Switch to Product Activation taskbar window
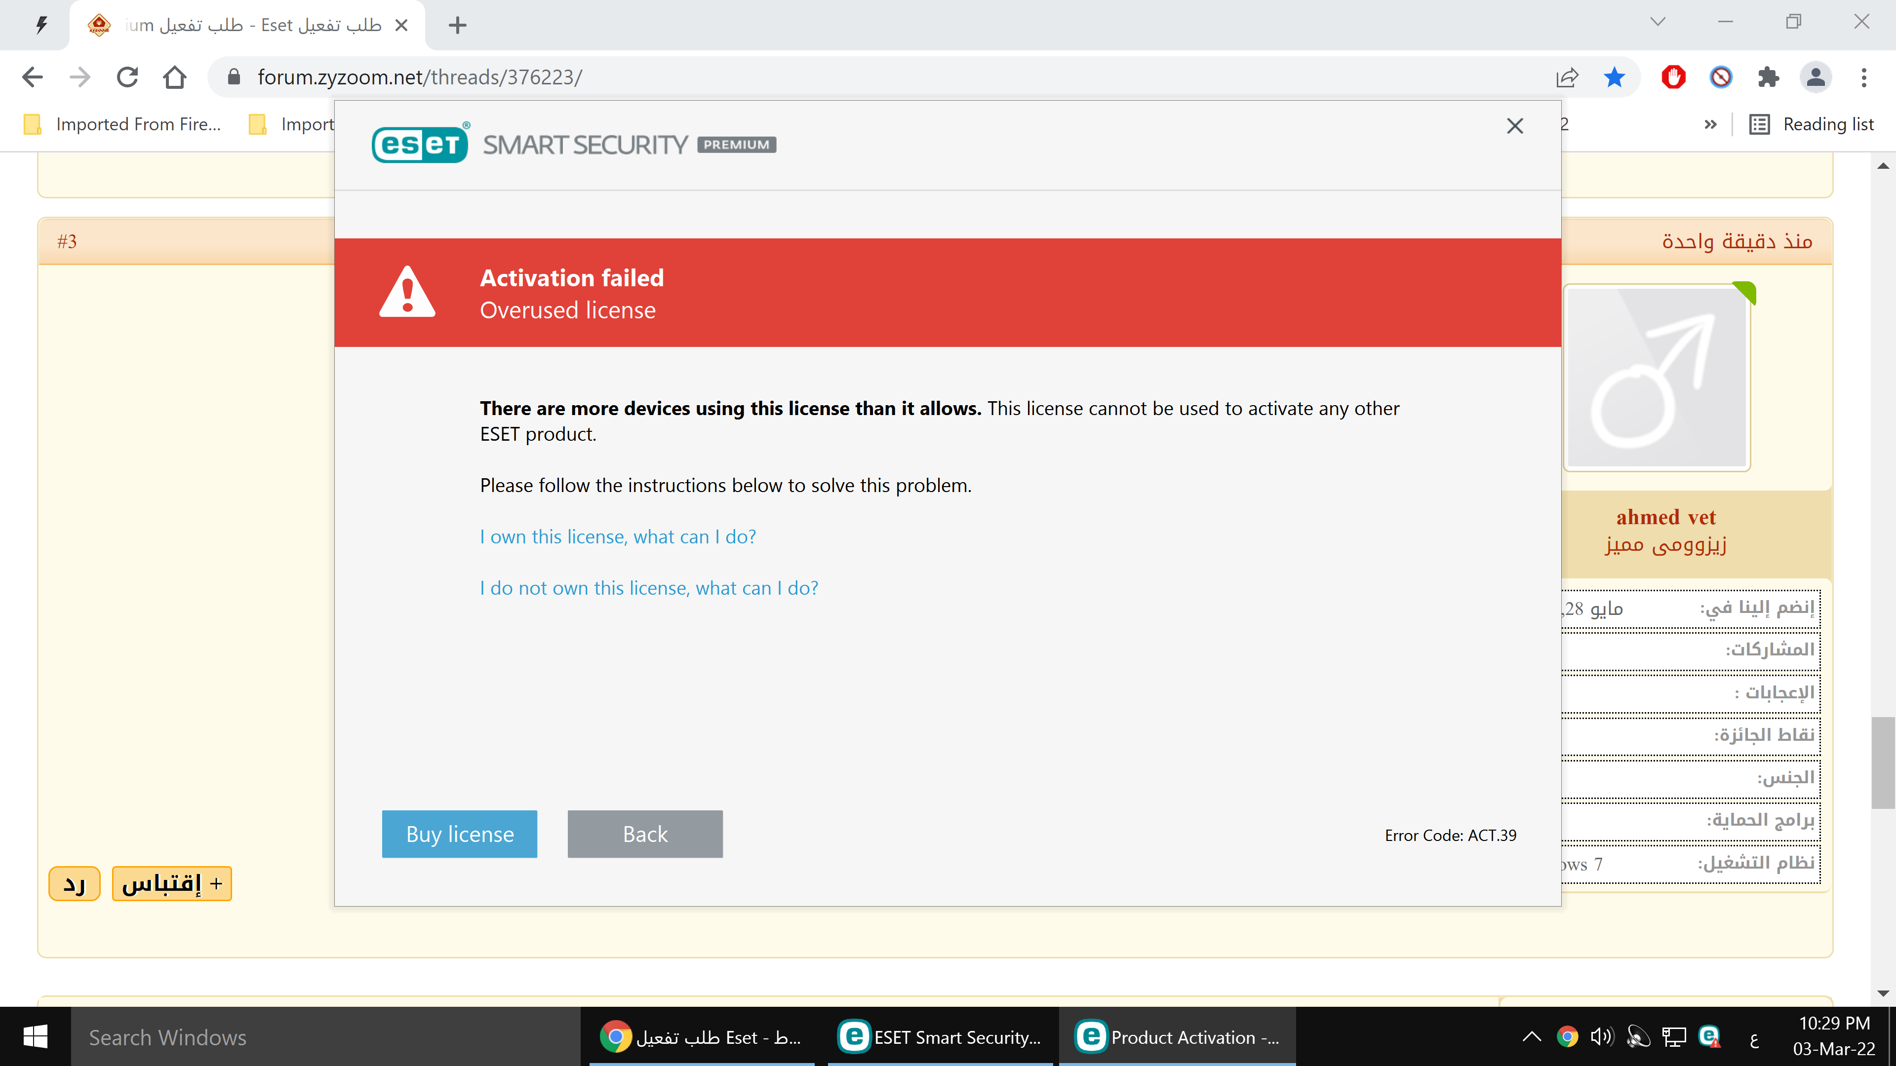This screenshot has width=1896, height=1066. click(x=1177, y=1036)
